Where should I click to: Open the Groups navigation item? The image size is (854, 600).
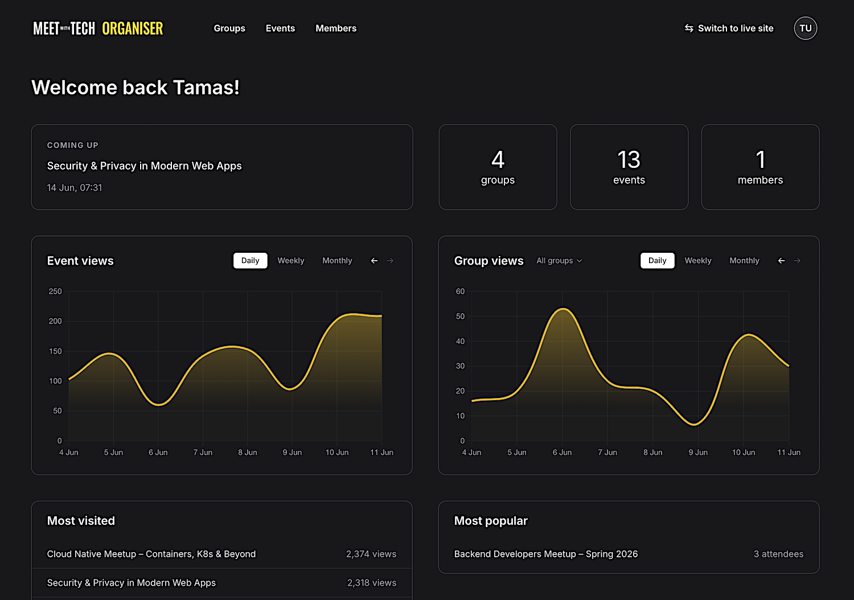pos(229,28)
